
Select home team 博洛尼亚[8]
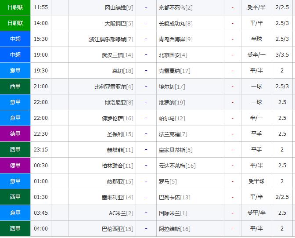[119, 102]
